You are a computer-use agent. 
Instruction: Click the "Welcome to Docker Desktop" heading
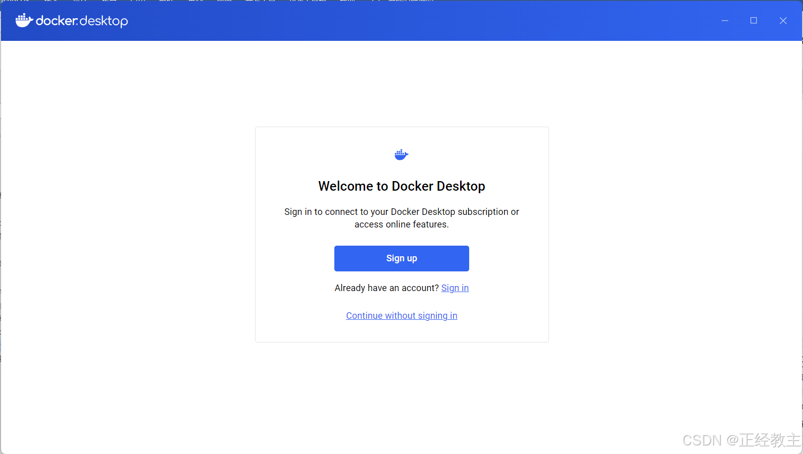(401, 186)
